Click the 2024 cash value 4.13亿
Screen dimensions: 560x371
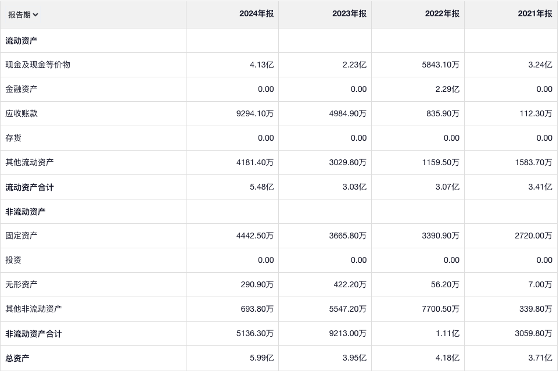[261, 65]
